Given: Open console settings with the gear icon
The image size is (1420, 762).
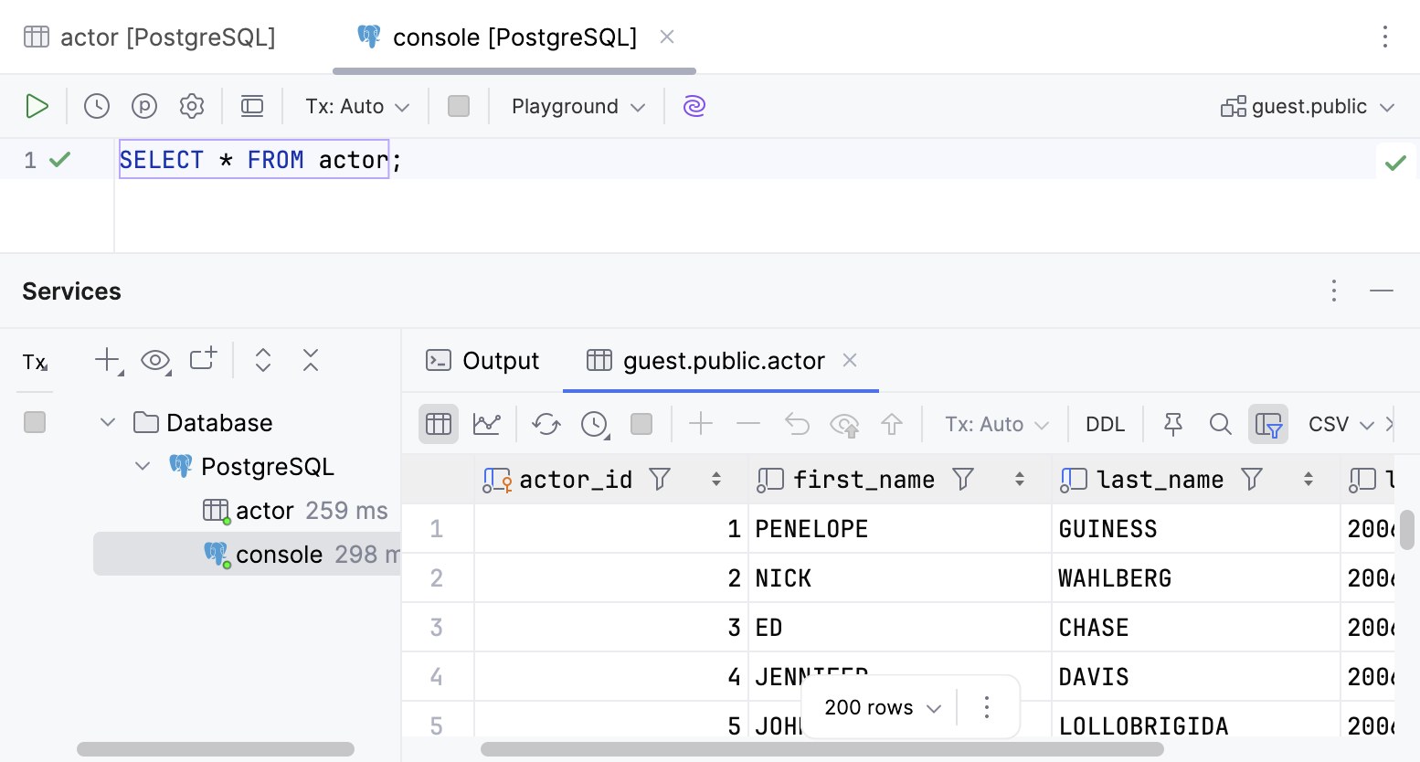Looking at the screenshot, I should tap(192, 106).
